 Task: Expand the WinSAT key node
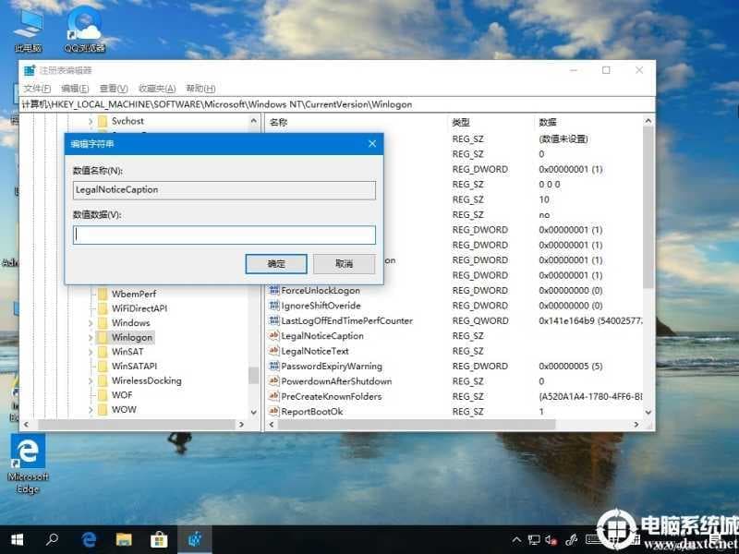(91, 353)
